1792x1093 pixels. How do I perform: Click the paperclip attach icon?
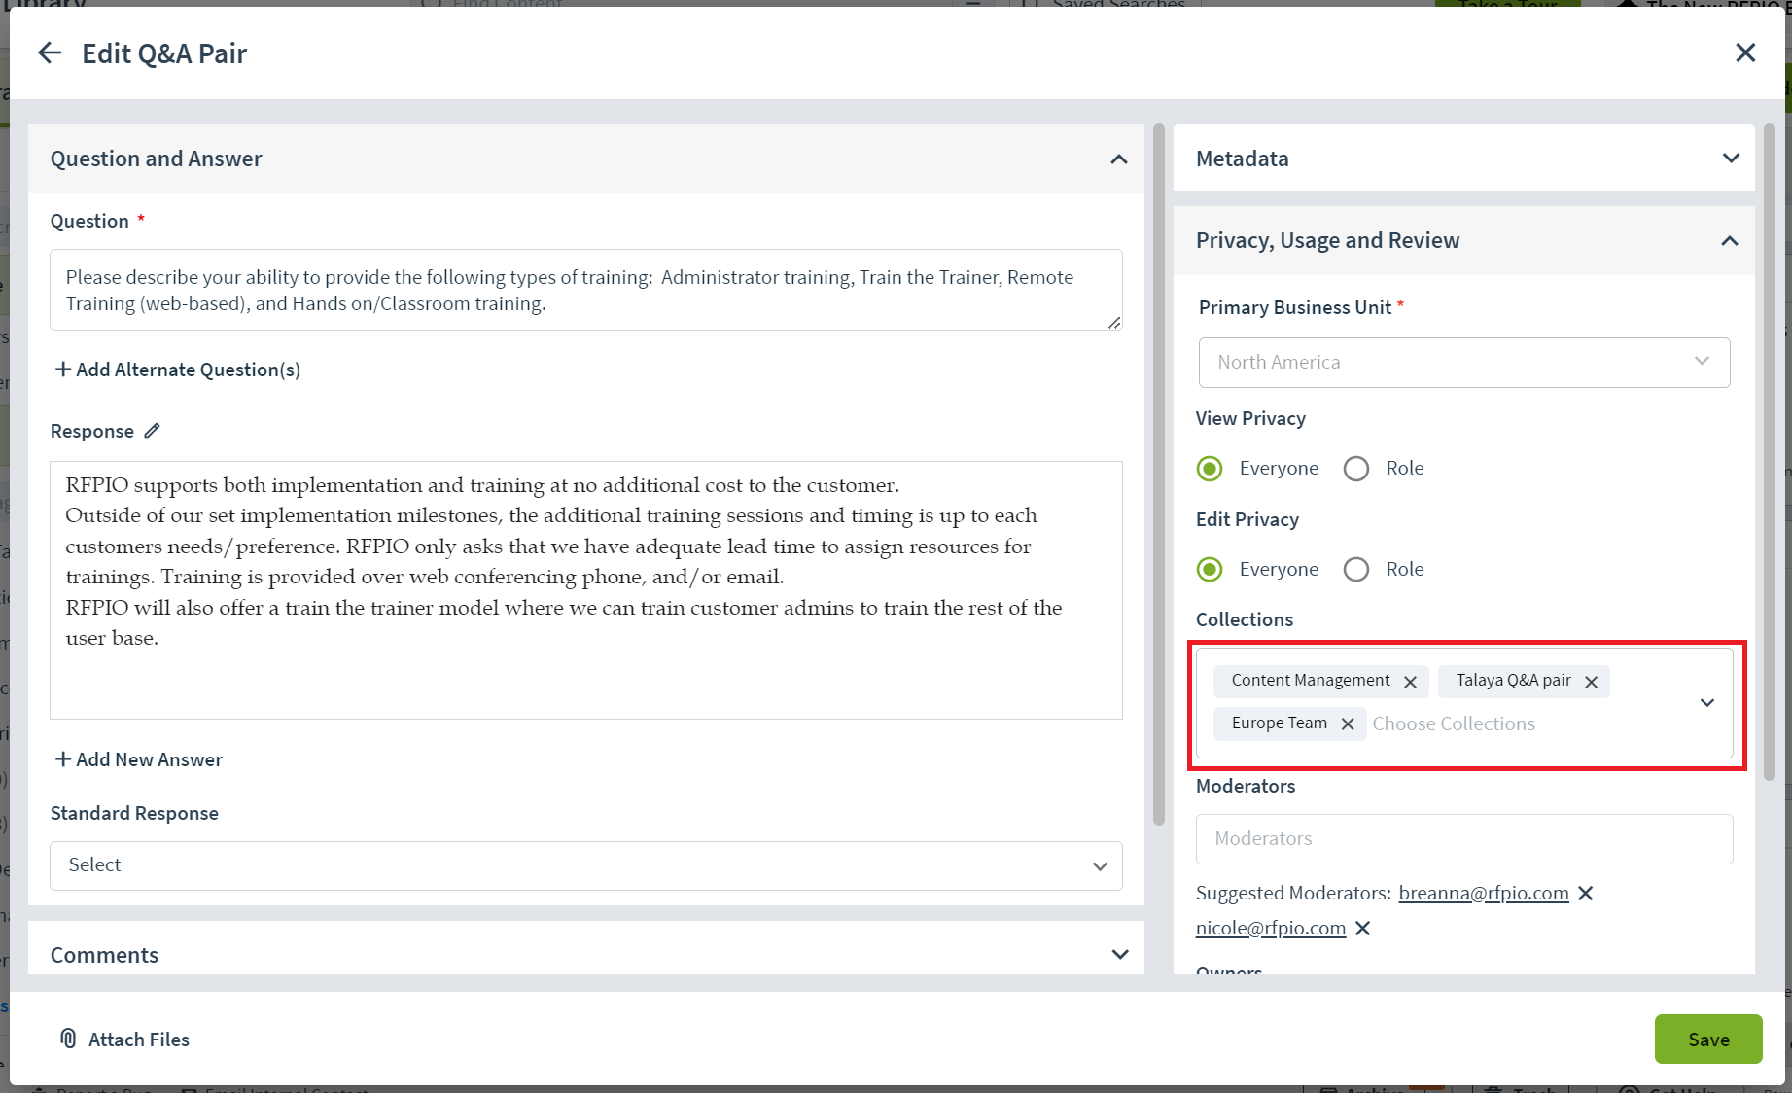coord(68,1039)
